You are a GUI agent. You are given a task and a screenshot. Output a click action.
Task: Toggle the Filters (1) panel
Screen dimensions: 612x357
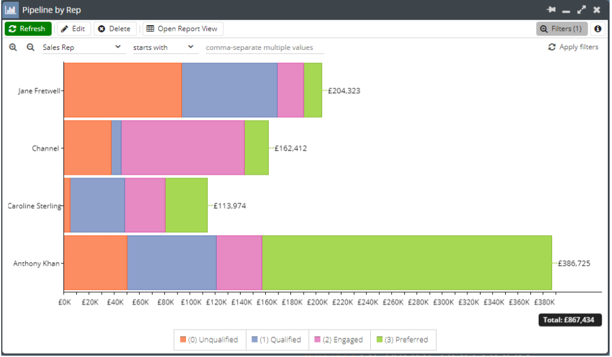click(561, 29)
